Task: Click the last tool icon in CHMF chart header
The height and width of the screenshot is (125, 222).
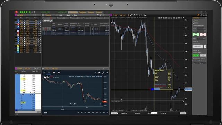Action: coord(145,15)
